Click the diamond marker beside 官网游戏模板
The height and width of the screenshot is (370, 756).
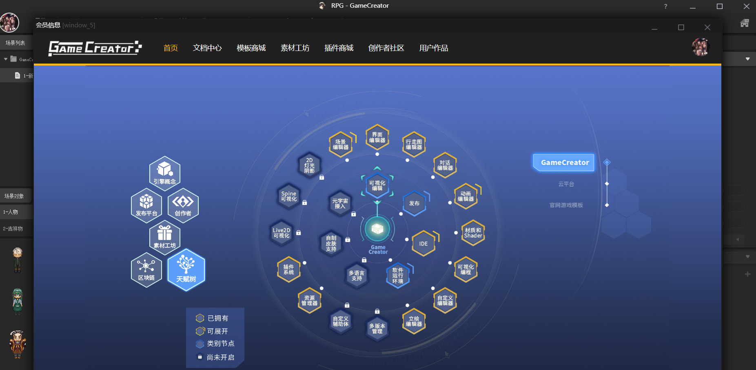pos(607,205)
